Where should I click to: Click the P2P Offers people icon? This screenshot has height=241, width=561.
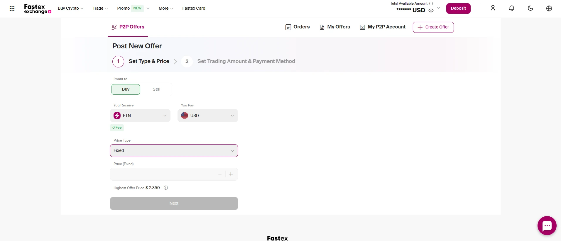point(114,27)
